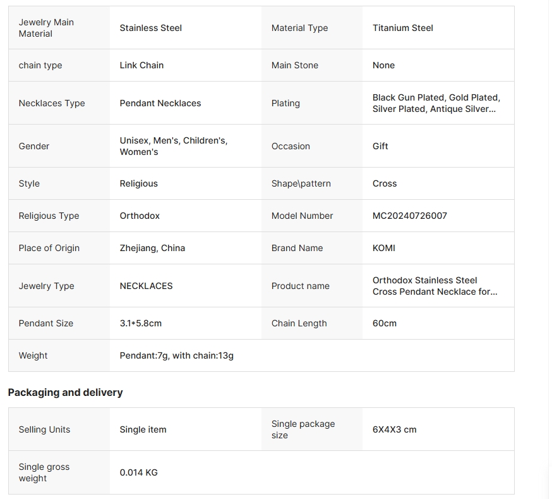Click the Pendant Necklaces value
This screenshot has width=552, height=499.
point(160,103)
